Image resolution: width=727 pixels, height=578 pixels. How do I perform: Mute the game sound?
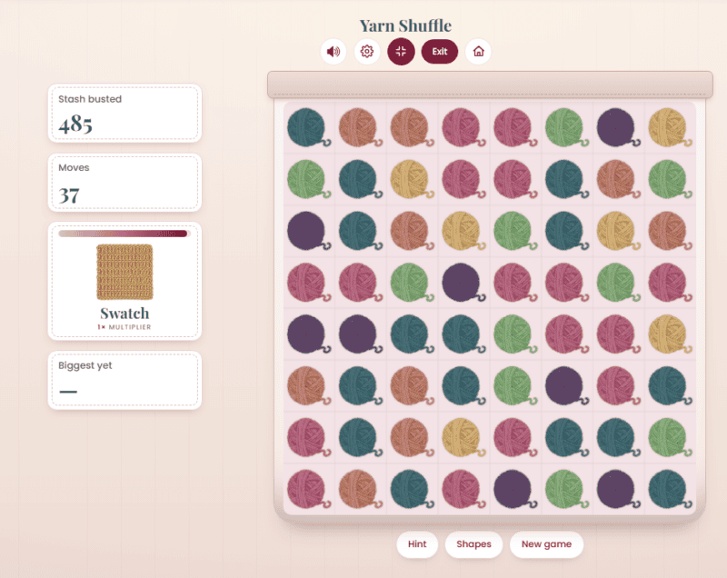(x=334, y=52)
